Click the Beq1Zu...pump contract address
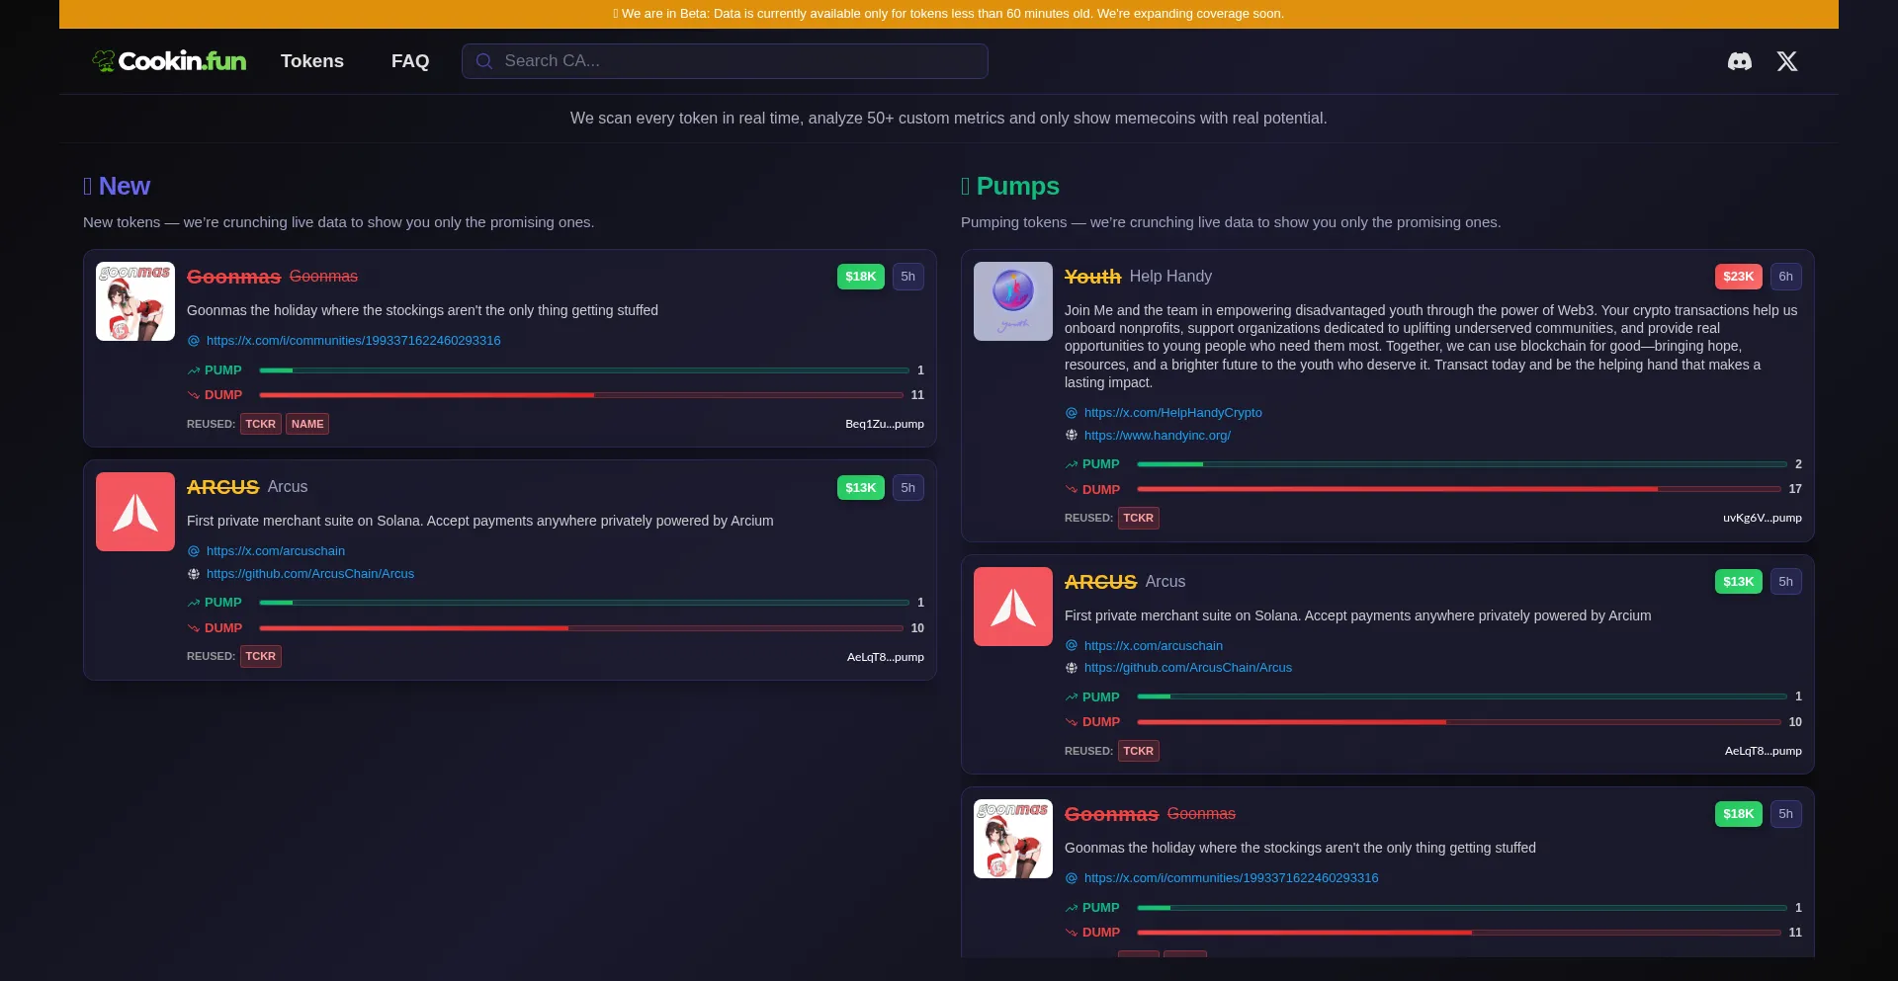This screenshot has height=981, width=1898. point(884,424)
